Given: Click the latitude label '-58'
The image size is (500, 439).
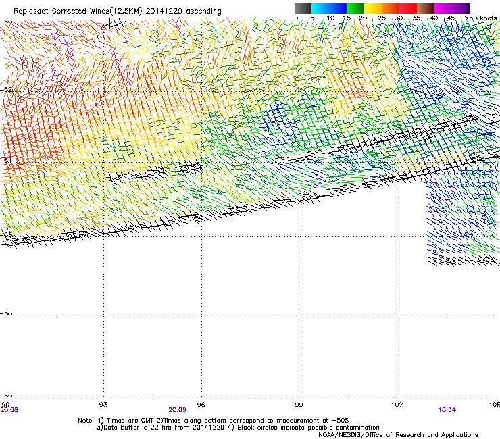Looking at the screenshot, I should pos(6,313).
